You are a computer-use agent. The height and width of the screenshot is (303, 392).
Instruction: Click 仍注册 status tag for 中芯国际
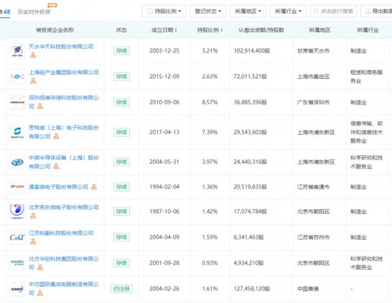pos(122,289)
